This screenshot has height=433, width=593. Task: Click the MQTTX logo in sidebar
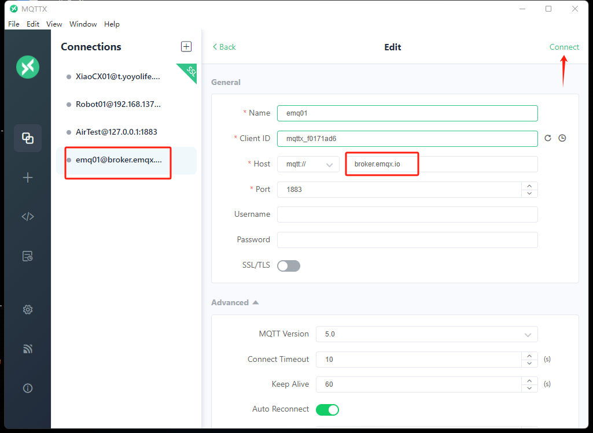[28, 67]
